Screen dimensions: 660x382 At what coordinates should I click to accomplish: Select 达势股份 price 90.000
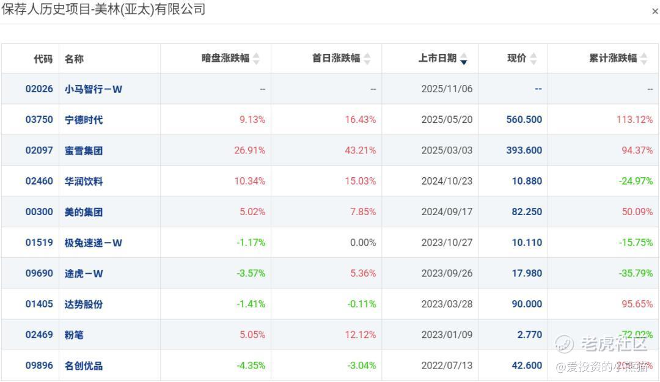(x=527, y=304)
